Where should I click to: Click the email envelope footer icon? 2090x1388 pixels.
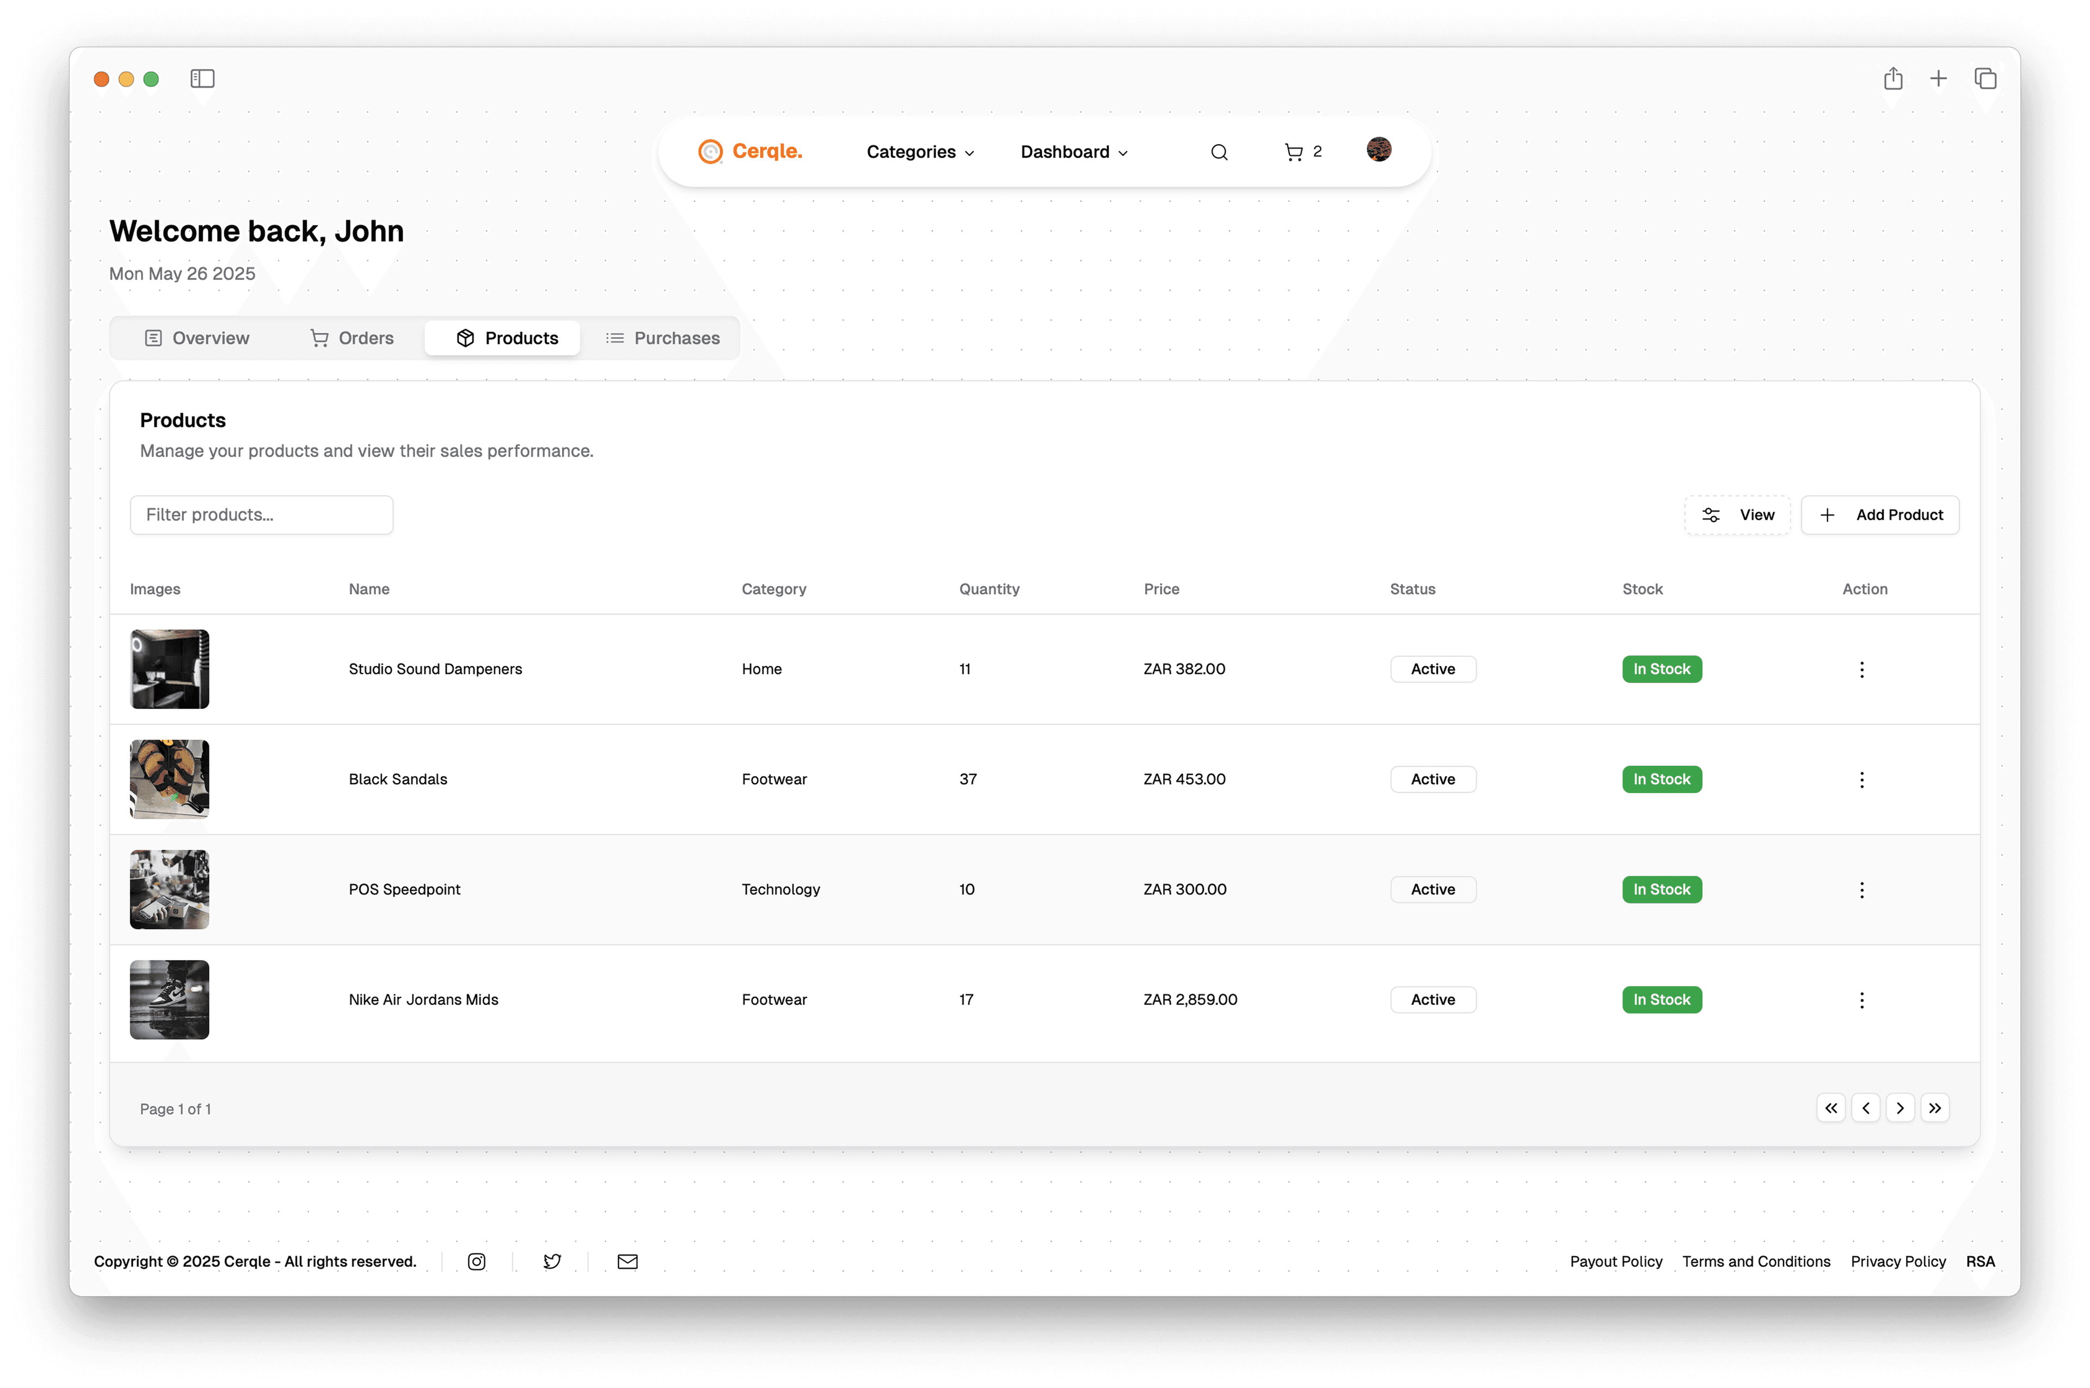pyautogui.click(x=628, y=1261)
